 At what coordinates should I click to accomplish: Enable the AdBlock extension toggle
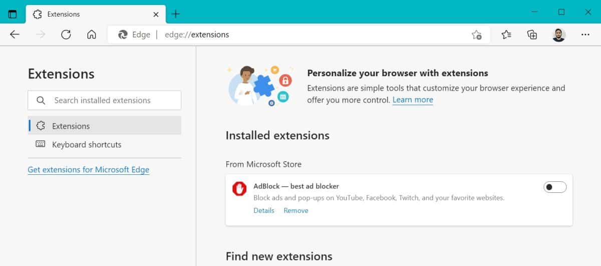(x=555, y=187)
